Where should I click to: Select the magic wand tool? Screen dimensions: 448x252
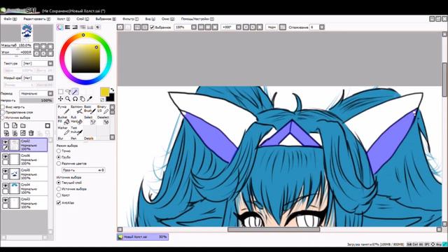click(75, 92)
